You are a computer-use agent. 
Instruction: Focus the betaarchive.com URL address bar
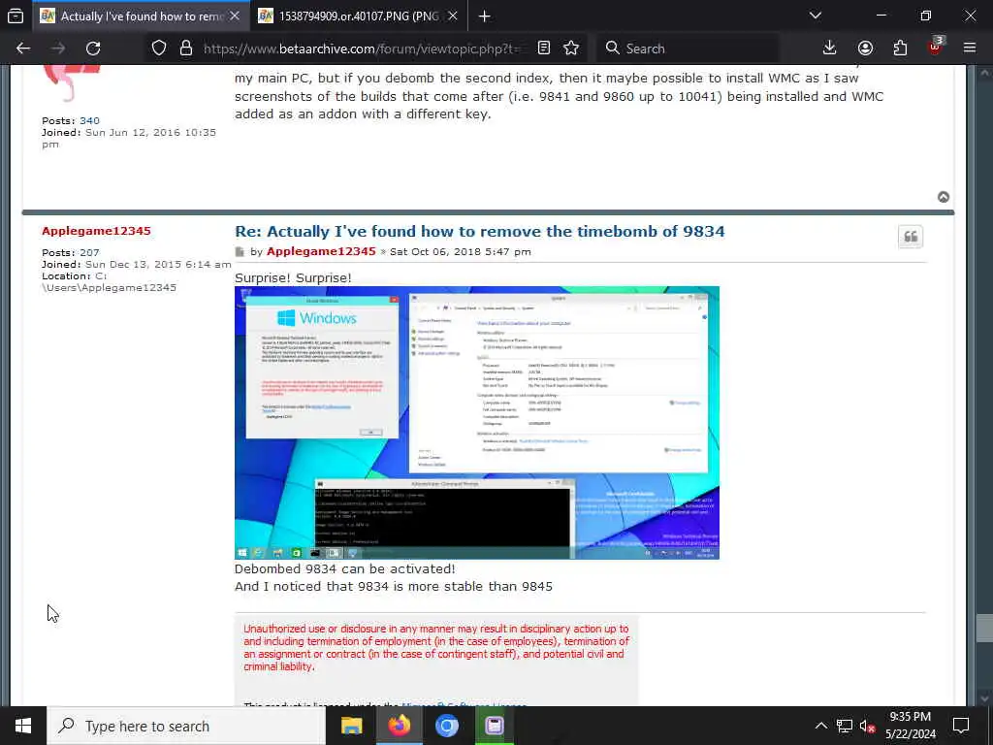point(361,49)
